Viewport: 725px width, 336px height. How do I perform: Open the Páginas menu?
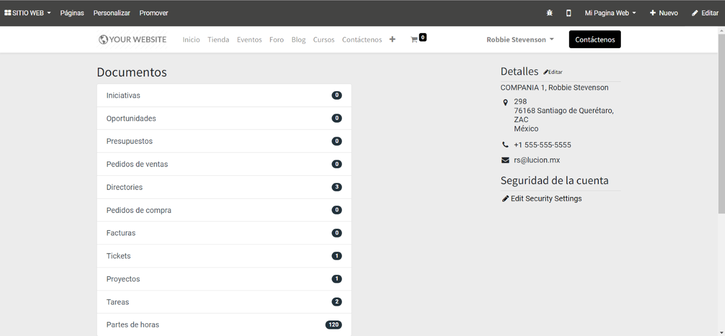pos(72,13)
